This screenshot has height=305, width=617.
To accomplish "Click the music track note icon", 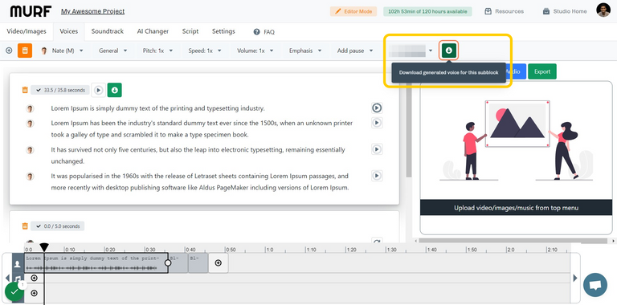I will 18,279.
